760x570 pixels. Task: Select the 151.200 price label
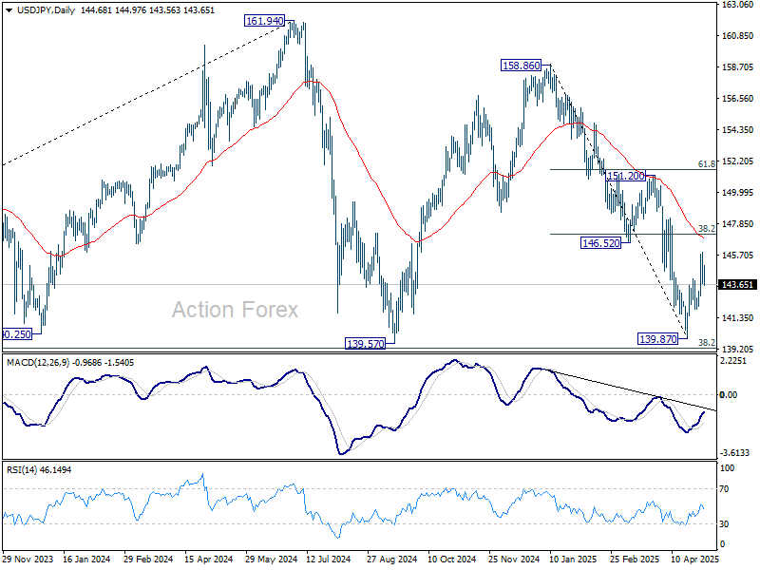click(626, 177)
